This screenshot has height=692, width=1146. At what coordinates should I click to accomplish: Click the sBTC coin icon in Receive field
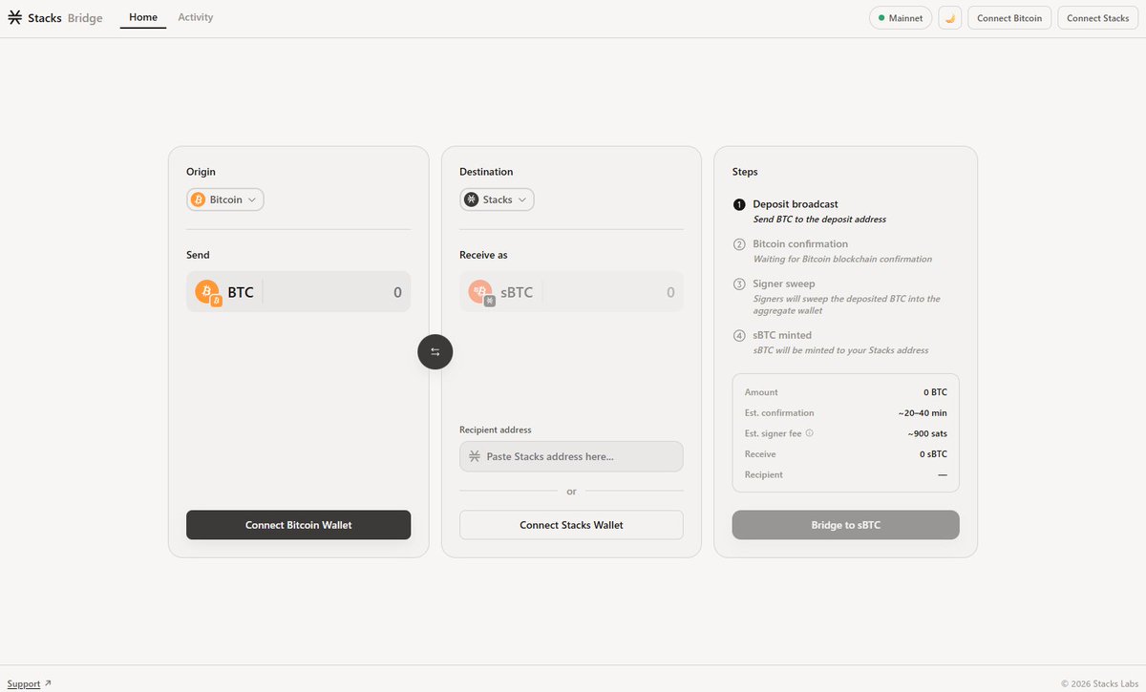click(481, 292)
